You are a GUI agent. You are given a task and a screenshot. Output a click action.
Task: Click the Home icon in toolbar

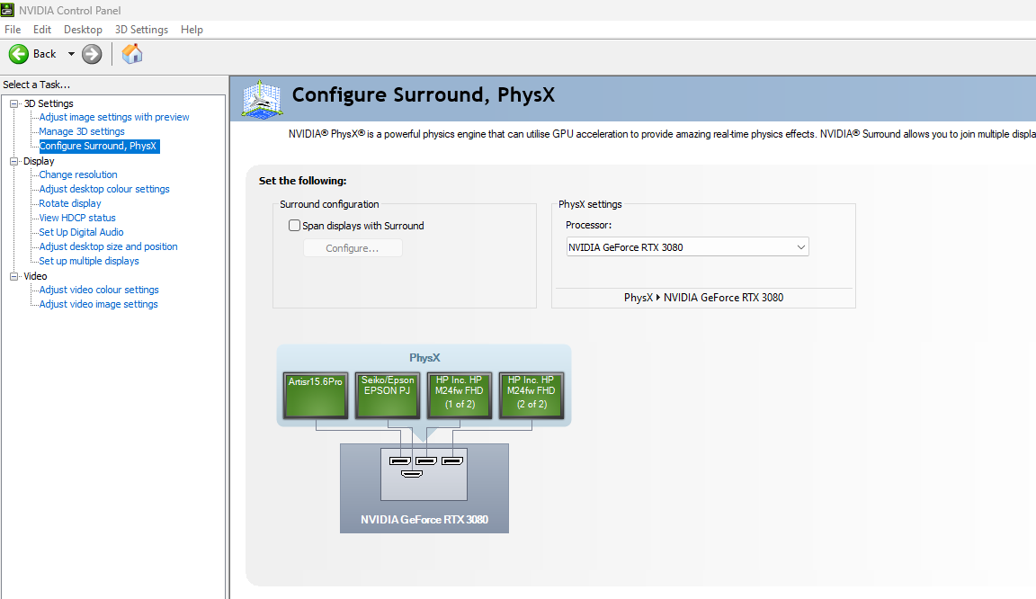pyautogui.click(x=132, y=54)
